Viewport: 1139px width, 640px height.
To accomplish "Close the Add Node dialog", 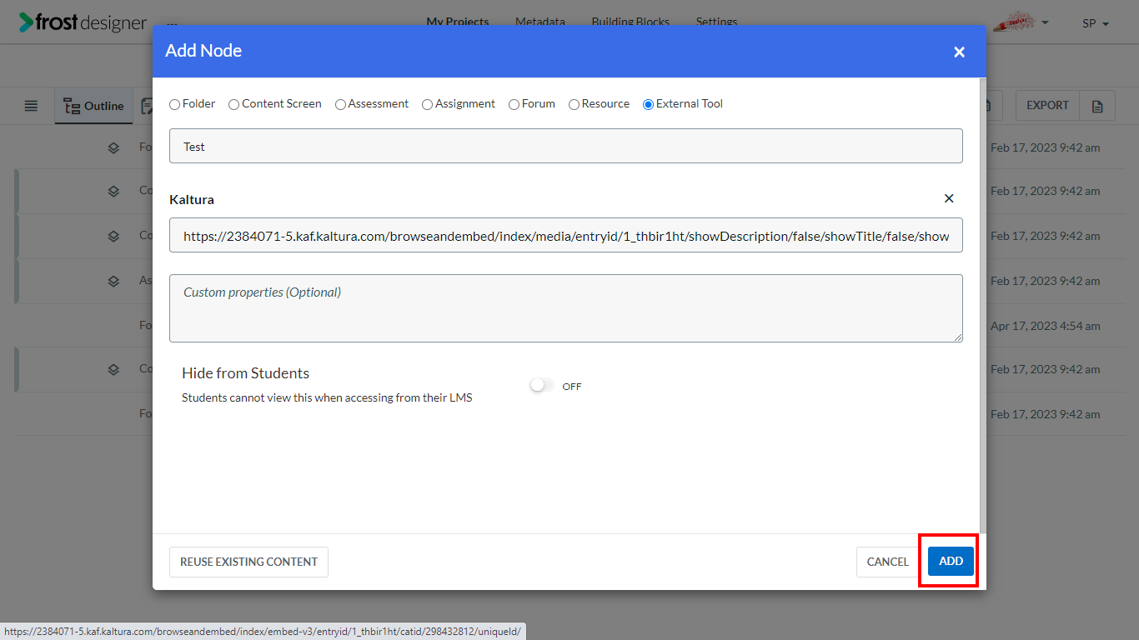I will [959, 52].
